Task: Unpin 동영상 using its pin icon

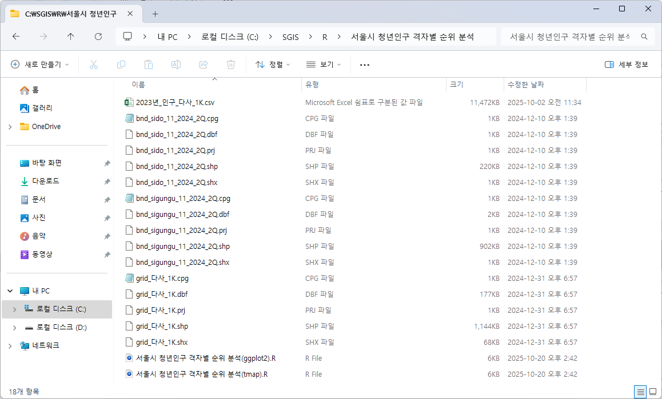Action: [x=107, y=255]
